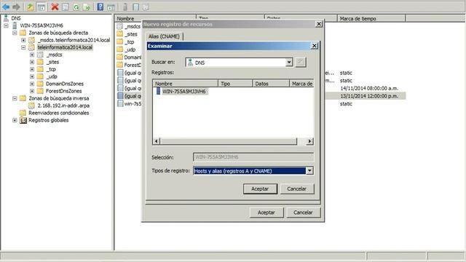This screenshot has width=466, height=262.
Task: Toggle the show/hide console tree toolbar icon
Action: click(42, 7)
